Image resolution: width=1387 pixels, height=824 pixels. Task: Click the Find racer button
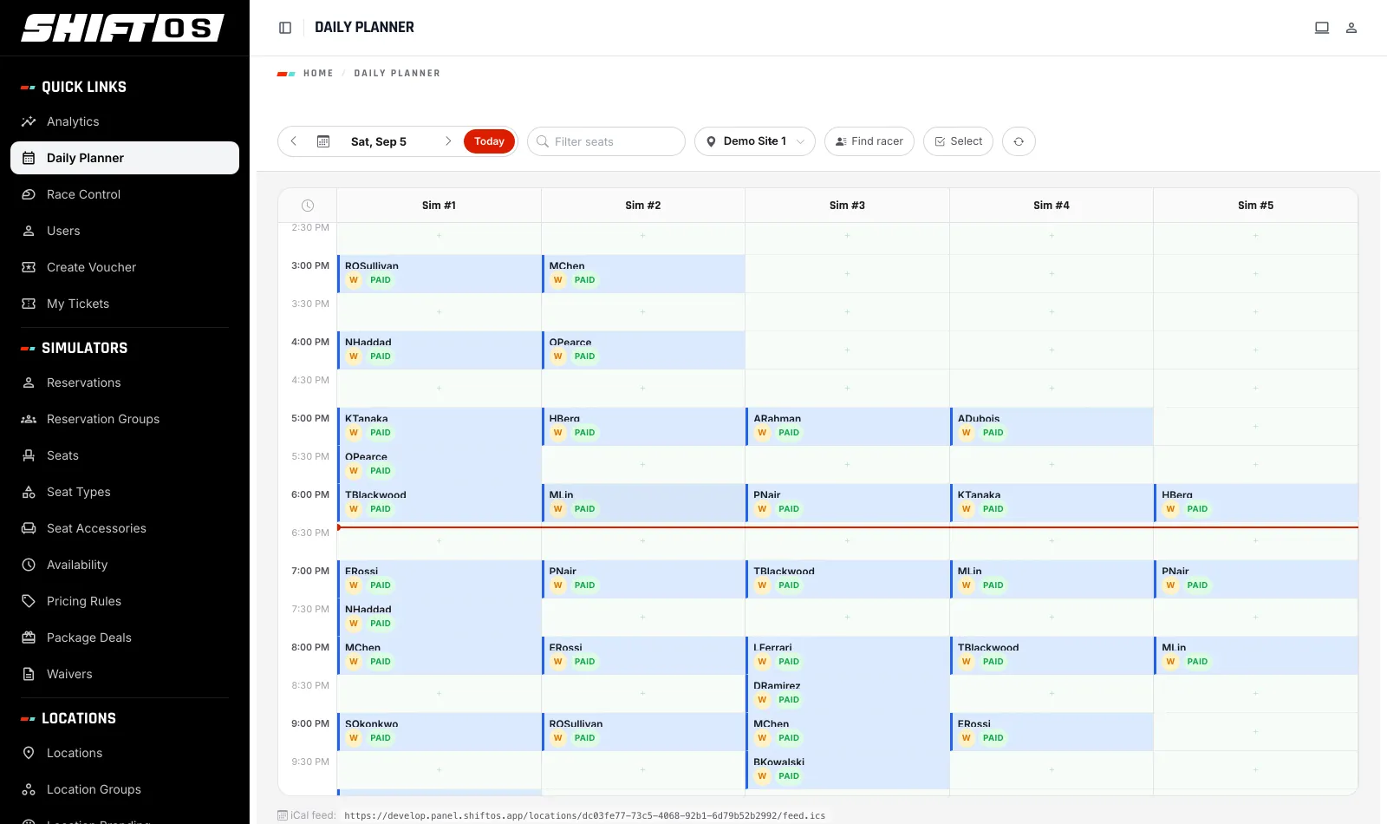pos(869,141)
